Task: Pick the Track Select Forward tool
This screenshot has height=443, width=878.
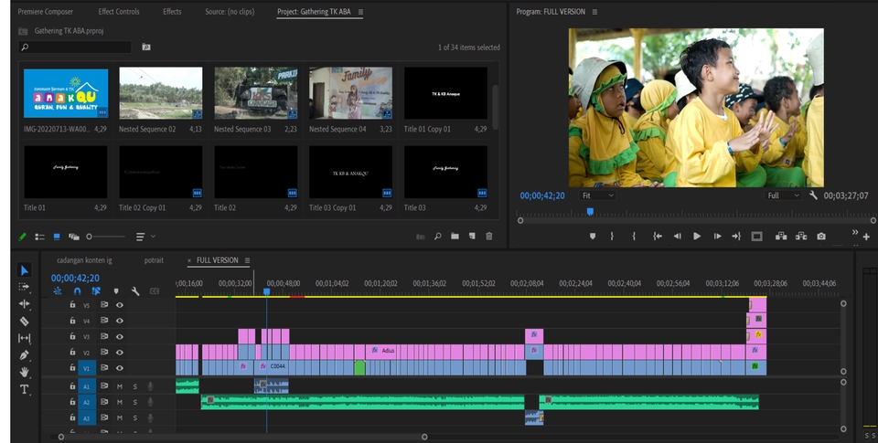Action: pos(25,286)
